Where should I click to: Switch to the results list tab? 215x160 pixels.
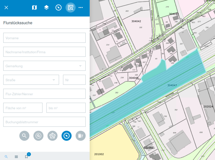pos(16,157)
